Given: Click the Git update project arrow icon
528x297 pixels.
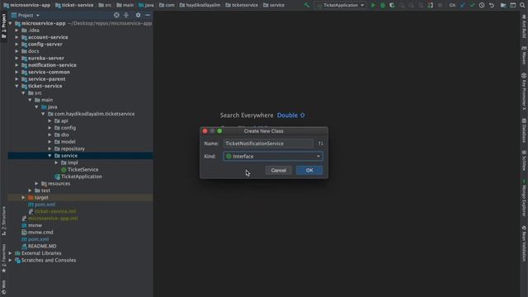Looking at the screenshot, I should coord(463,5).
